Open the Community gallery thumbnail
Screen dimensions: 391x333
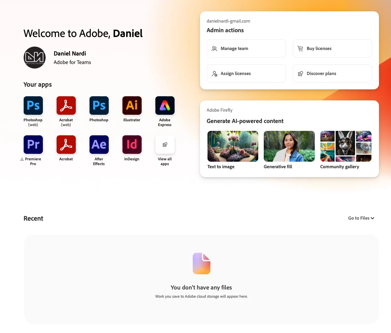346,146
